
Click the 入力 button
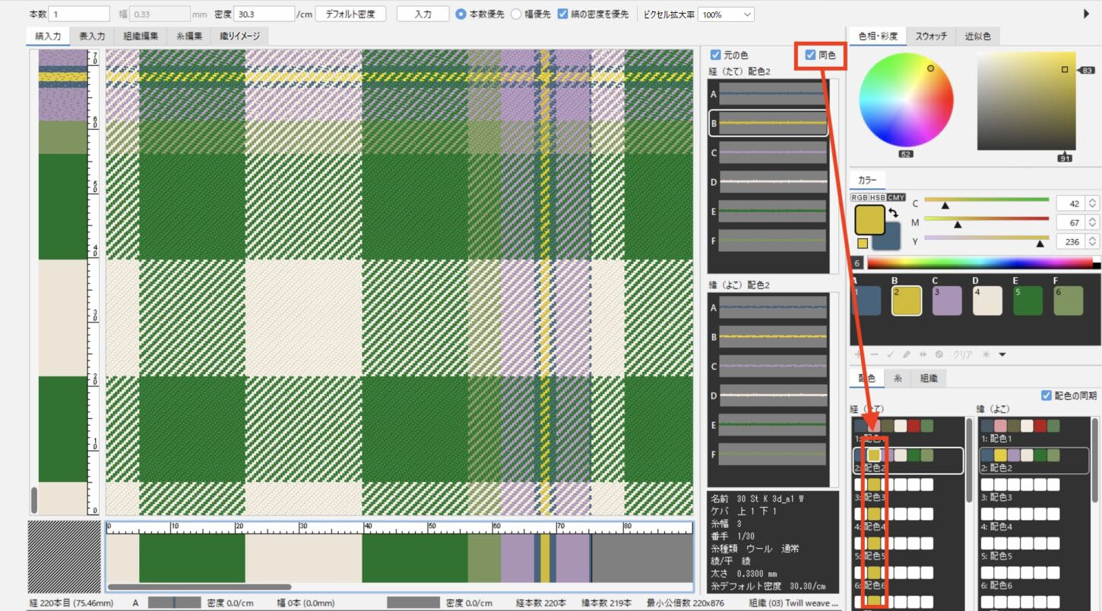click(423, 14)
